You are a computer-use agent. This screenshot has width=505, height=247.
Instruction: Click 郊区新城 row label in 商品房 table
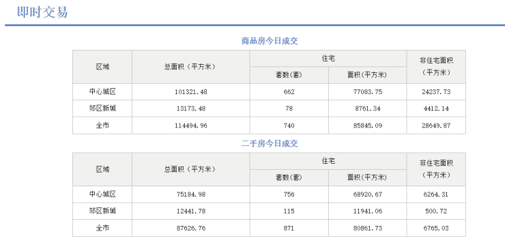tap(102, 108)
